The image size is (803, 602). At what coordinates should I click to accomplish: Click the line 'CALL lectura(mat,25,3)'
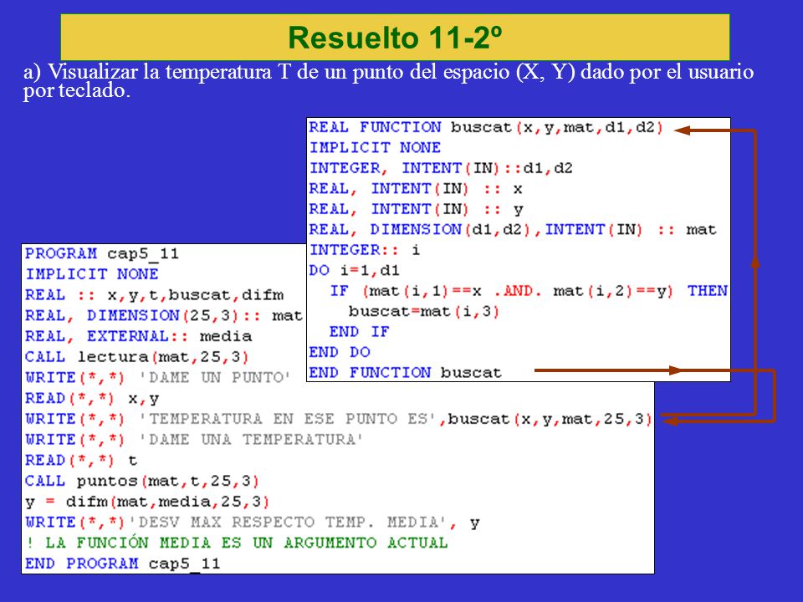136,356
